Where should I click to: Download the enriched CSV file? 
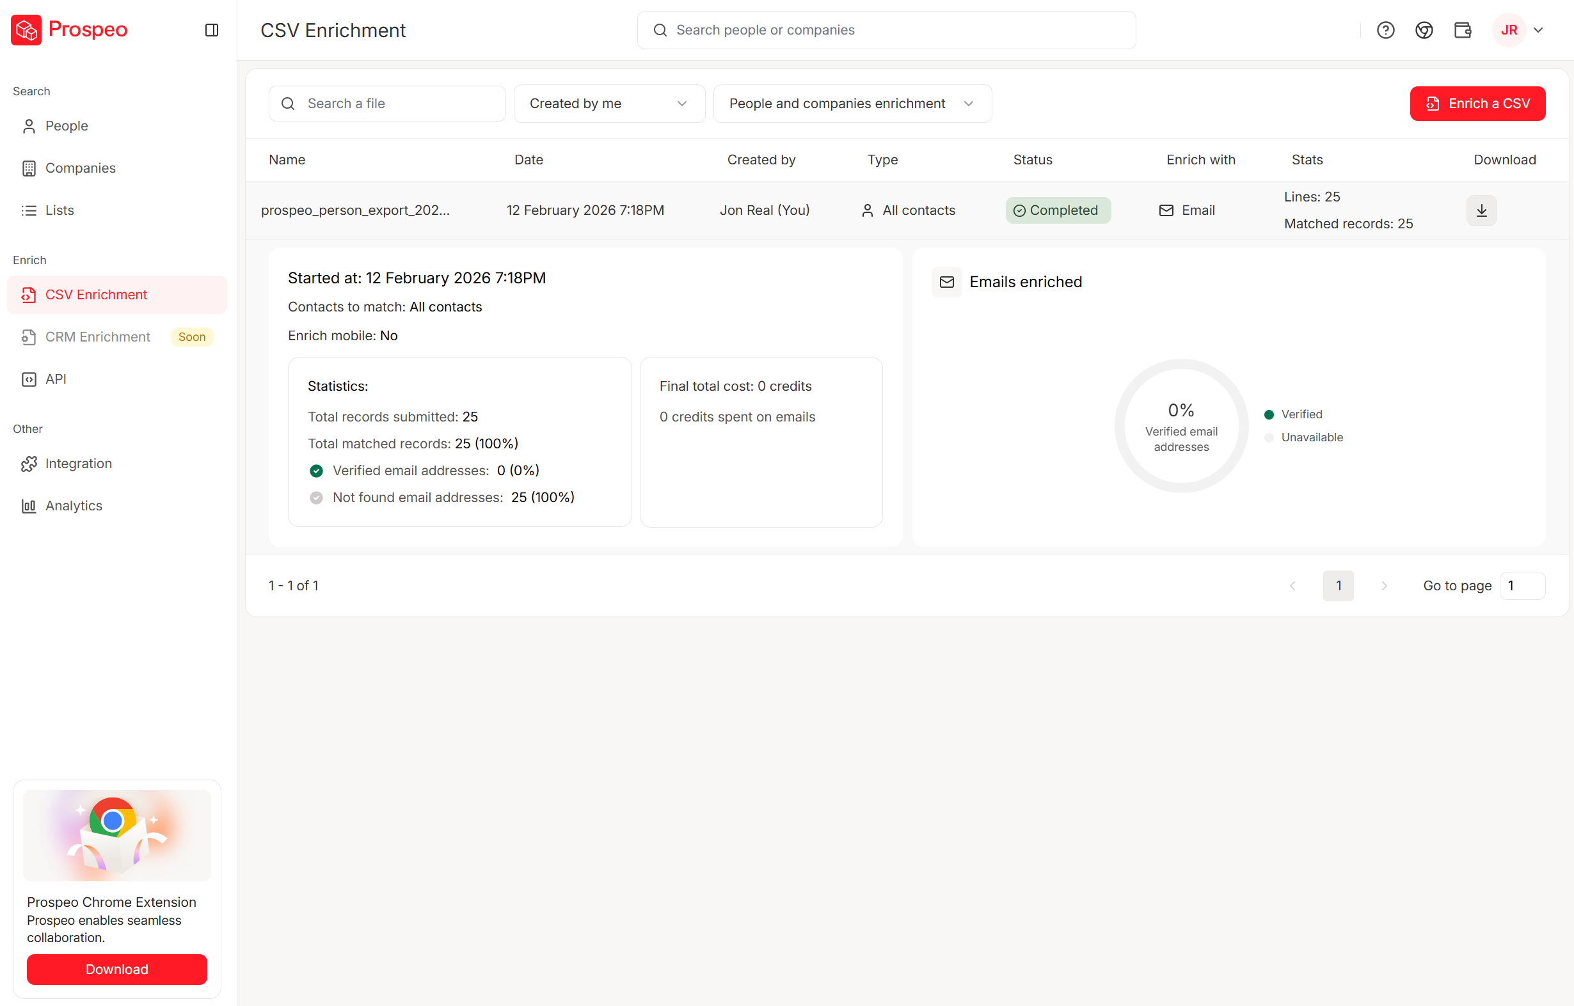tap(1481, 210)
